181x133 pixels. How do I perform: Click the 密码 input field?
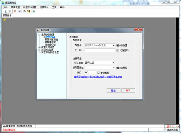[99, 50]
